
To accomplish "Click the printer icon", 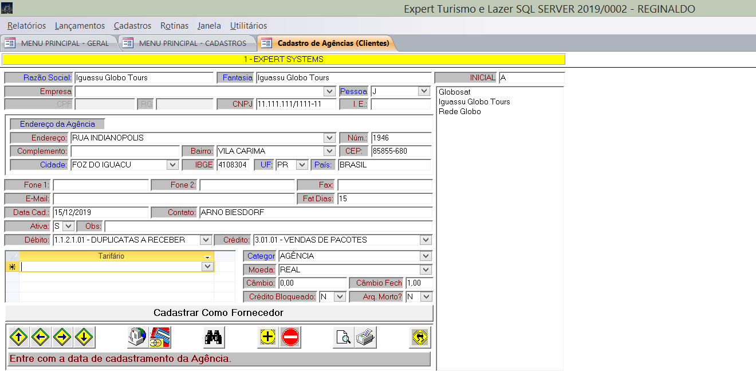I will (x=365, y=338).
